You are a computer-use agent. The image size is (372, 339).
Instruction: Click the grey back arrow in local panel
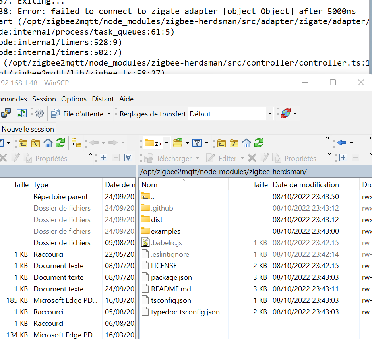(94, 143)
